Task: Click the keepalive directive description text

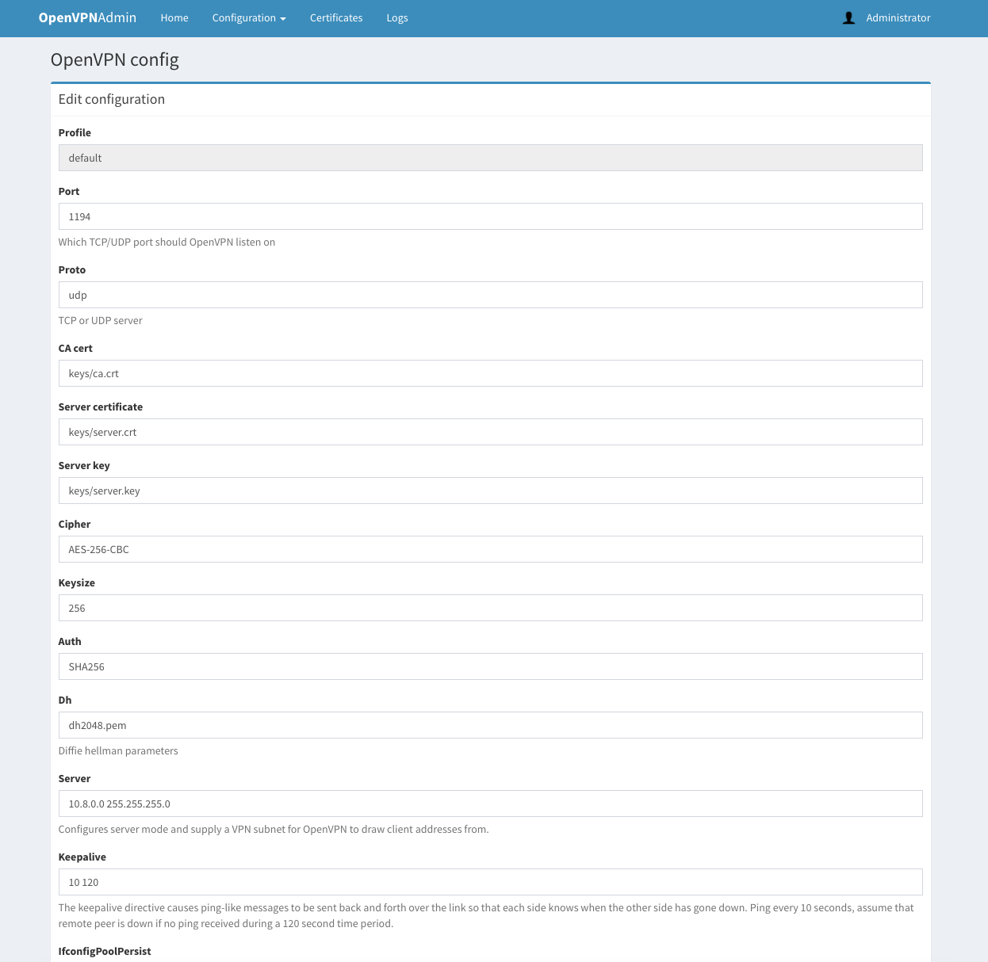Action: 486,915
